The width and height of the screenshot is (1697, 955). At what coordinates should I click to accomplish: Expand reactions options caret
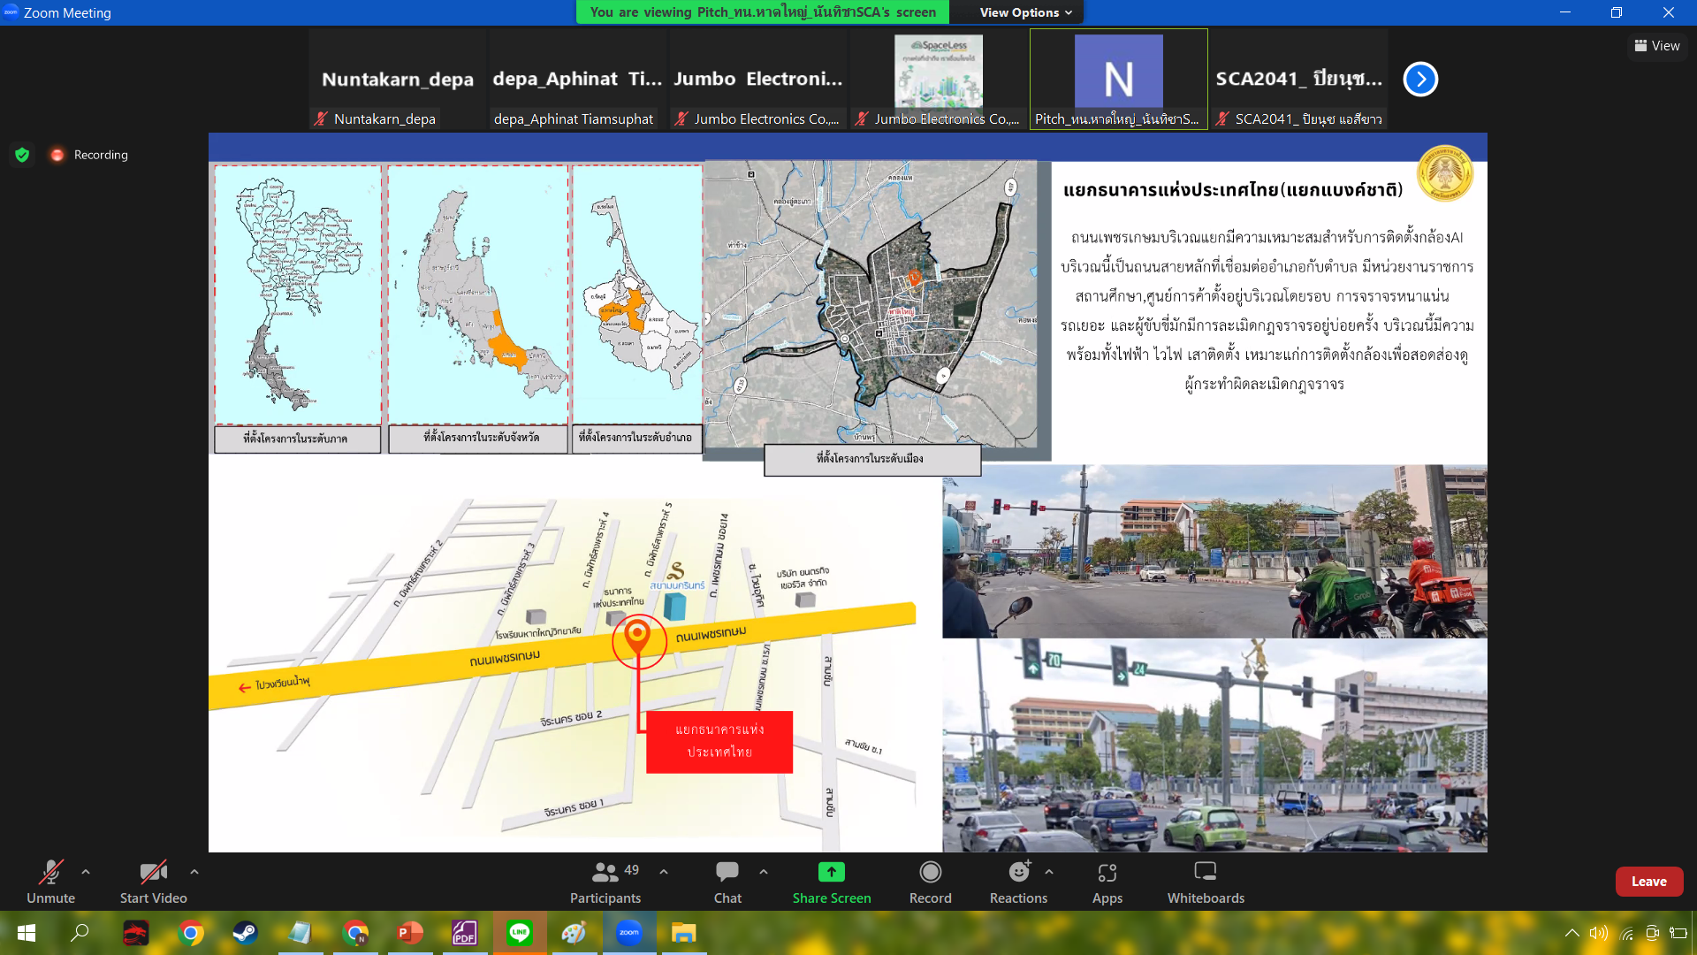pyautogui.click(x=1049, y=872)
